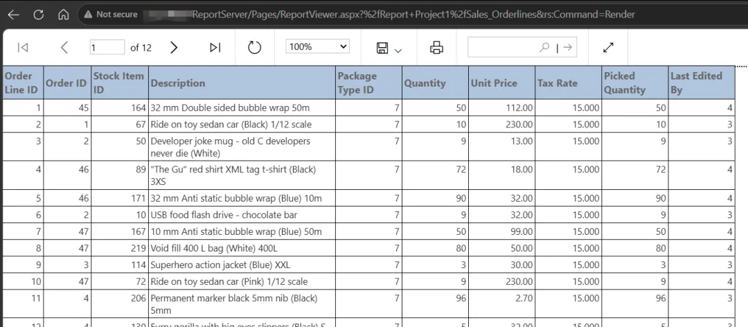Viewport: 748px width, 327px height.
Task: Select '32 mm Anti static bubble wrap (Blue) 10m'
Action: tap(242, 198)
